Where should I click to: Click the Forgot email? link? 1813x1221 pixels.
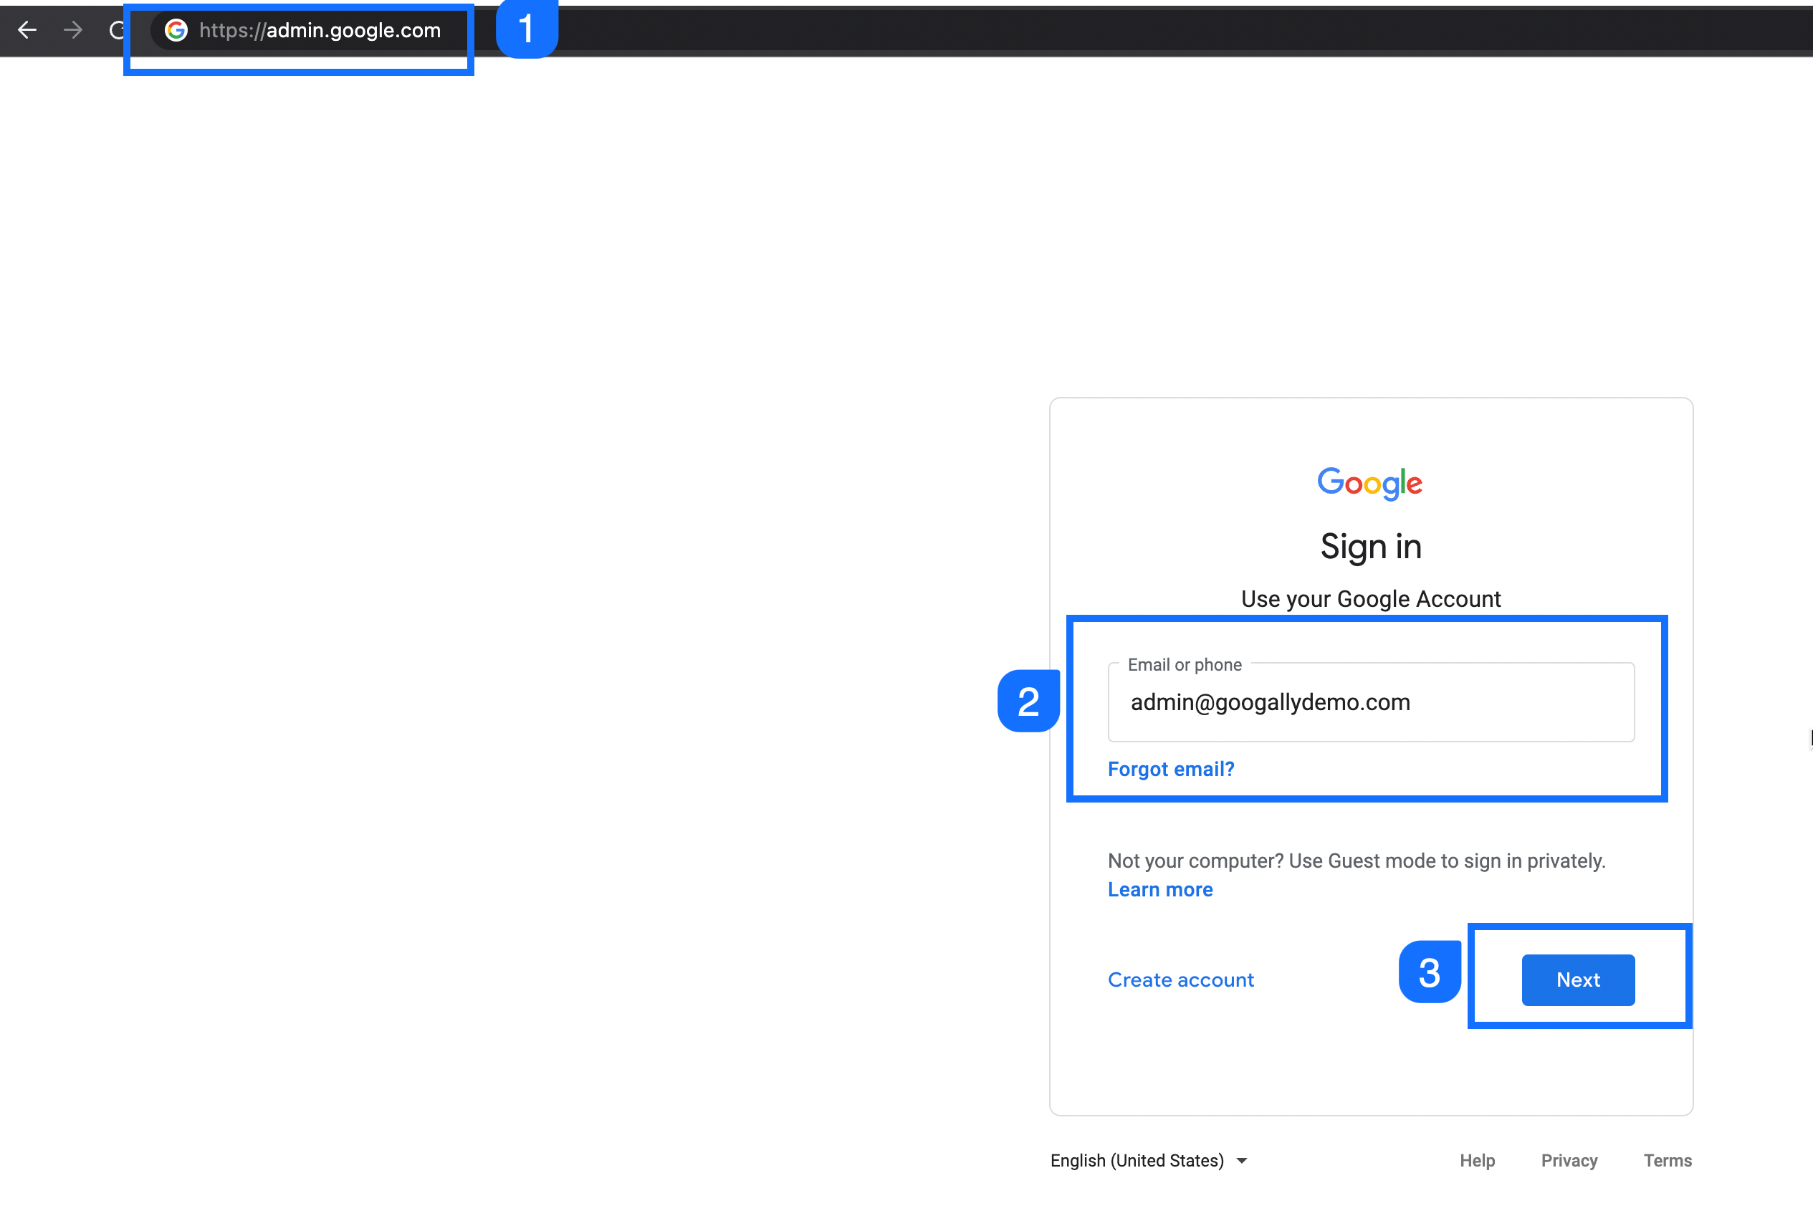click(x=1170, y=769)
